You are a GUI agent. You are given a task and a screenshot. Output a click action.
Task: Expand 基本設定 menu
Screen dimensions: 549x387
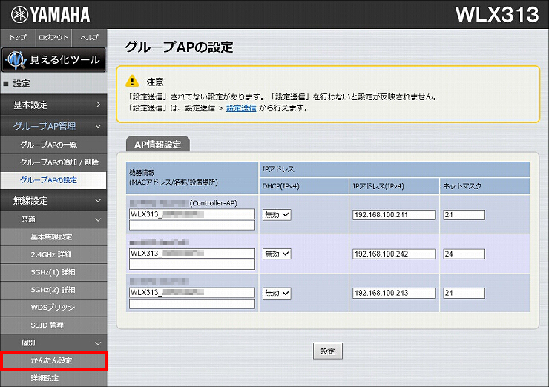[53, 105]
